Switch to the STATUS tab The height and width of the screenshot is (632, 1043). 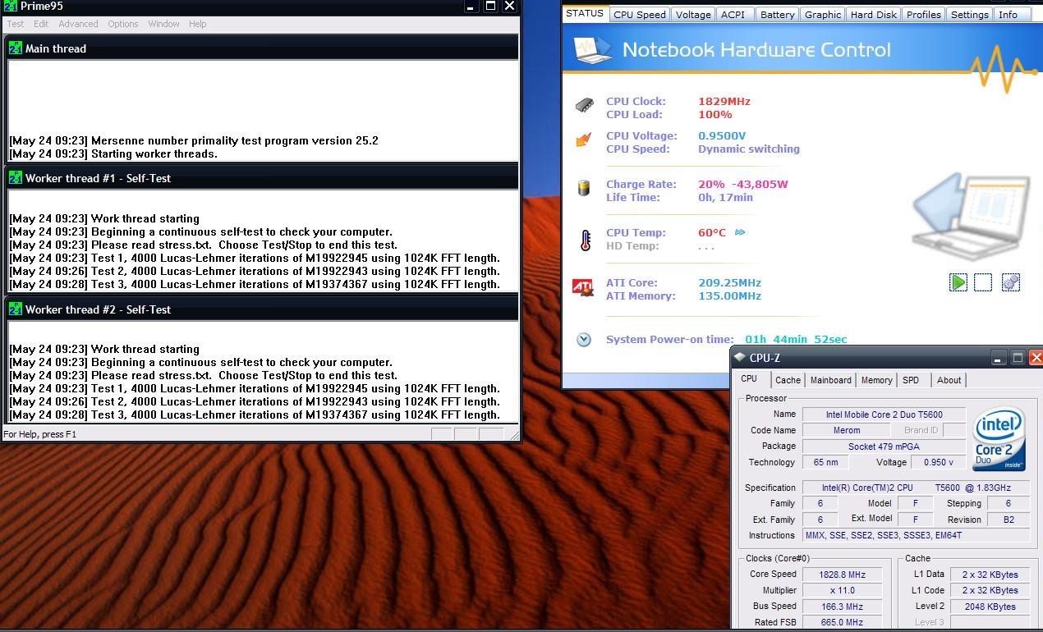click(585, 13)
